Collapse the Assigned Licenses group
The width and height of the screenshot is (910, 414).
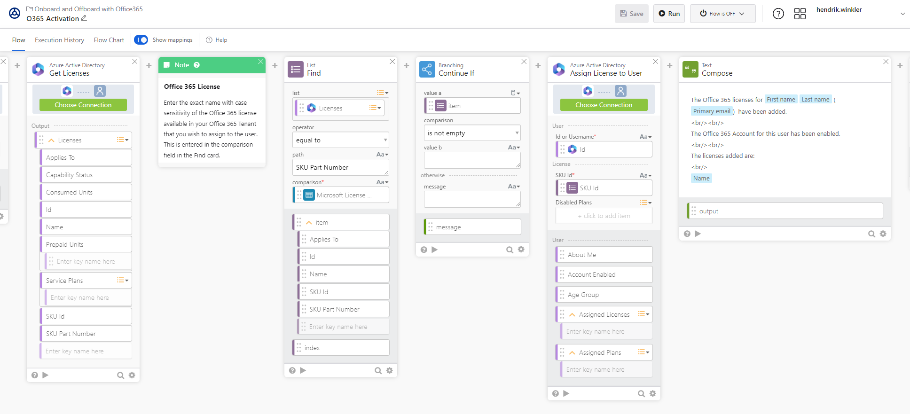pos(572,314)
